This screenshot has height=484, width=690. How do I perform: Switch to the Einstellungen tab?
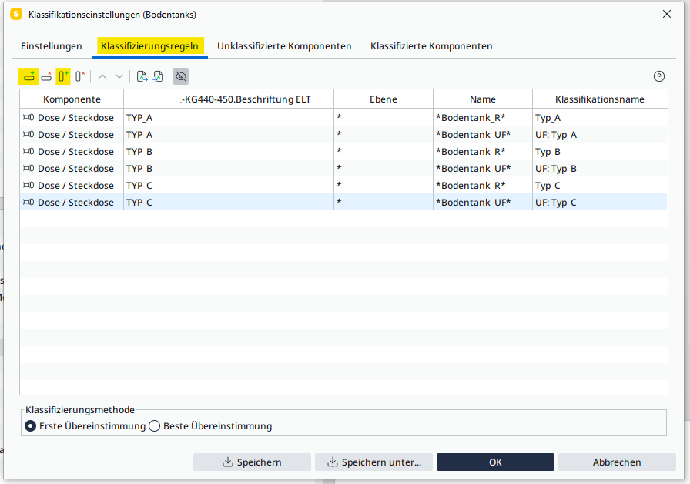click(52, 46)
